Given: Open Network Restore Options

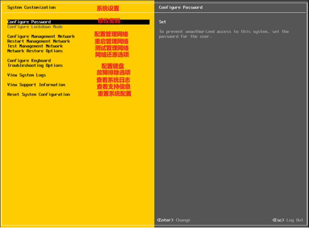Looking at the screenshot, I should click(35, 51).
